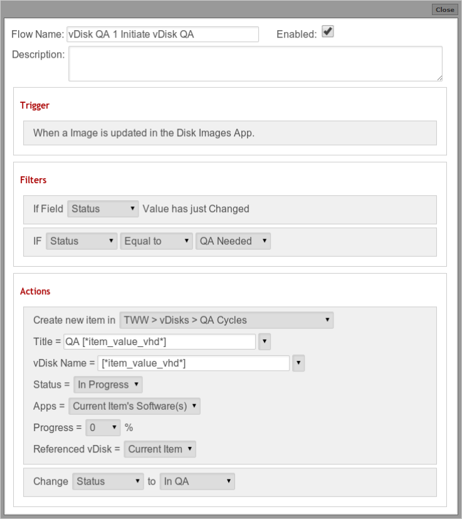Screen dimensions: 462x519
Task: Open the Progress percentage dropdown
Action: pyautogui.click(x=103, y=427)
